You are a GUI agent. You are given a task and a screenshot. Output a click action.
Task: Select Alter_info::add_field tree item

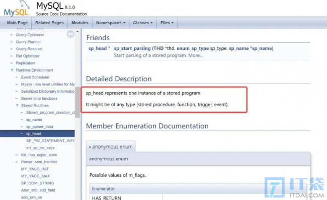(38, 190)
